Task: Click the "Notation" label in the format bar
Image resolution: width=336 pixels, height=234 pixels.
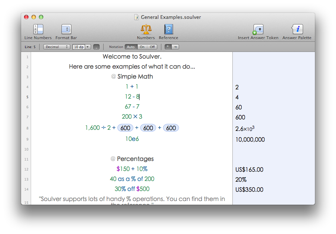Action: coord(116,47)
